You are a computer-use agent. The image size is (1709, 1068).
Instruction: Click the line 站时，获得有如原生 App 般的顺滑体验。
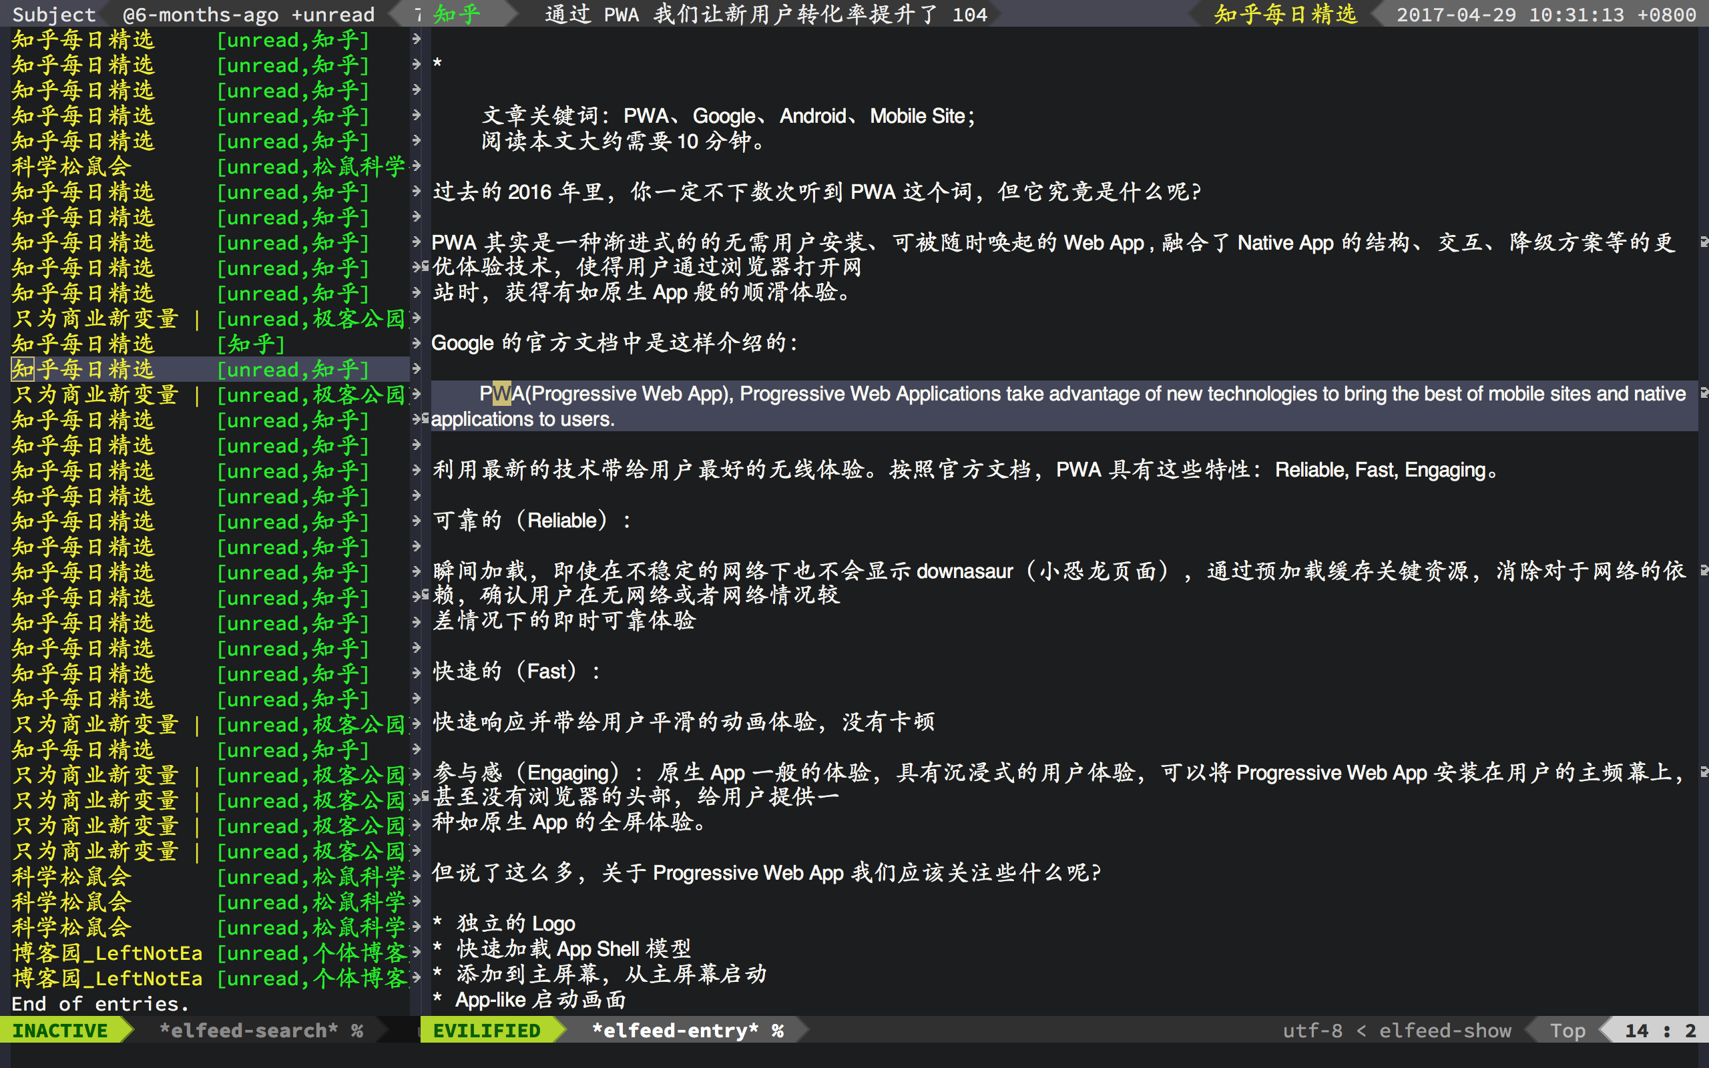(x=644, y=292)
